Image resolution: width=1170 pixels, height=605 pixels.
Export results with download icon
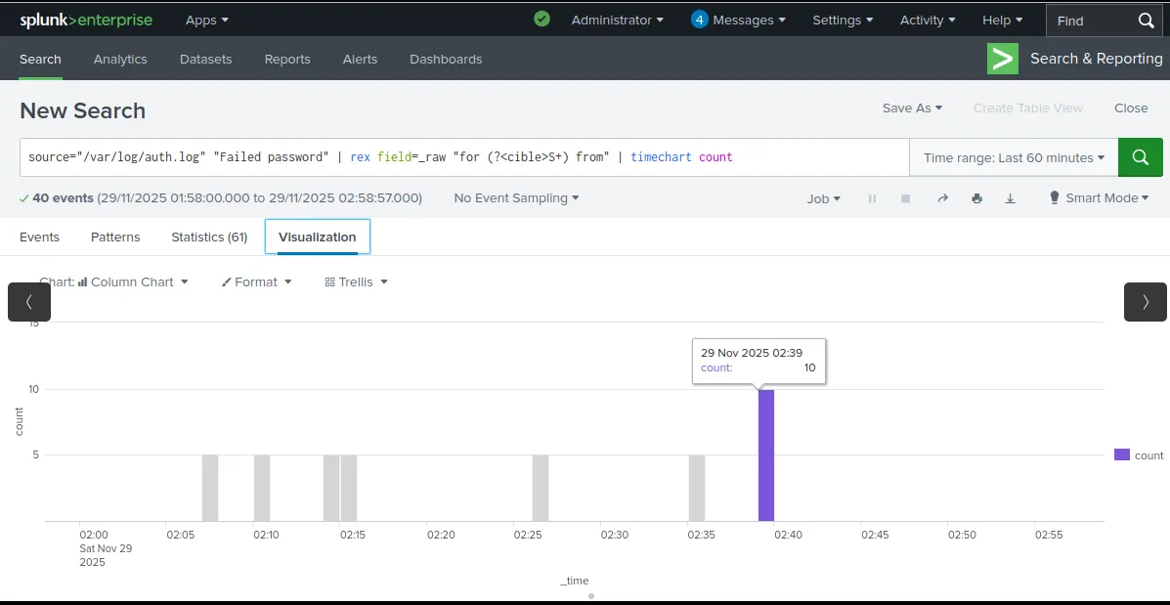point(1011,198)
